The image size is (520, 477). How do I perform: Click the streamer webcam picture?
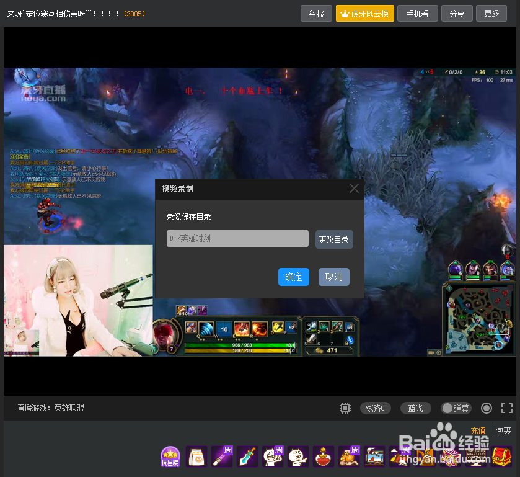(78, 301)
